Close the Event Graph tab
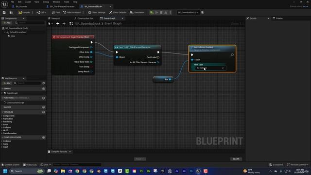311x175 pixels. pyautogui.click(x=122, y=18)
